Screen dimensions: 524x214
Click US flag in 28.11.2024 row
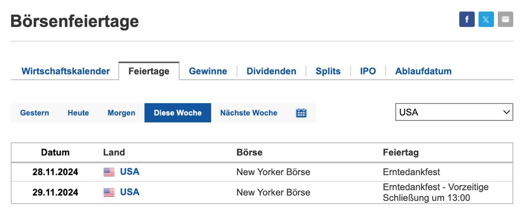tap(109, 172)
